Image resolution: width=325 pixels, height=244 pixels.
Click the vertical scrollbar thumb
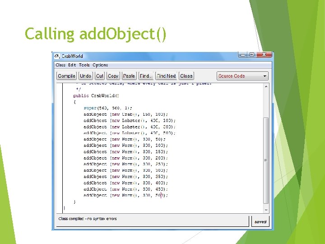[266, 160]
